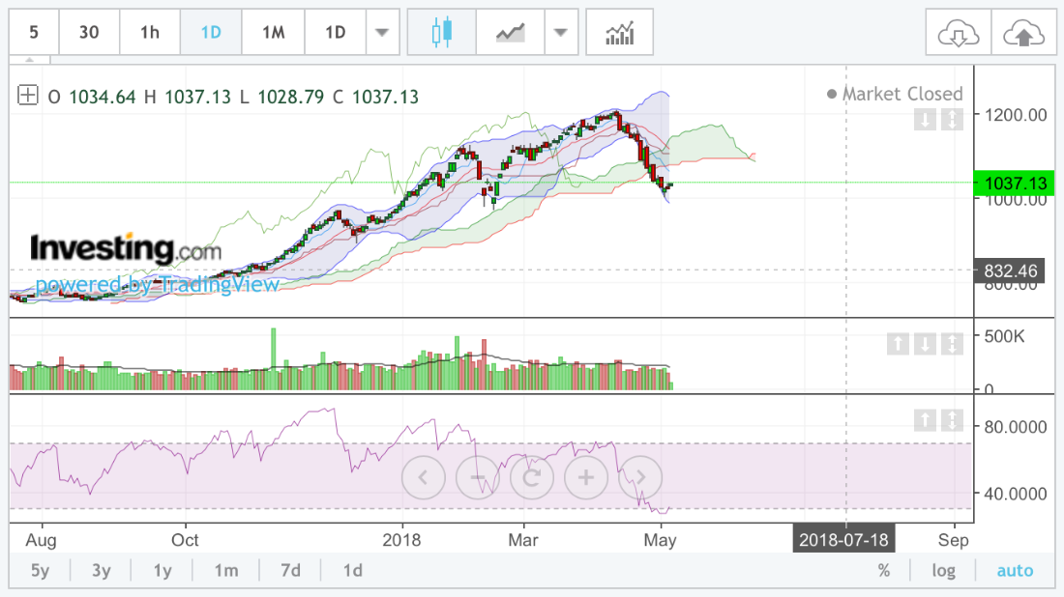Switch to the area chart style
The width and height of the screenshot is (1064, 597).
(x=510, y=32)
